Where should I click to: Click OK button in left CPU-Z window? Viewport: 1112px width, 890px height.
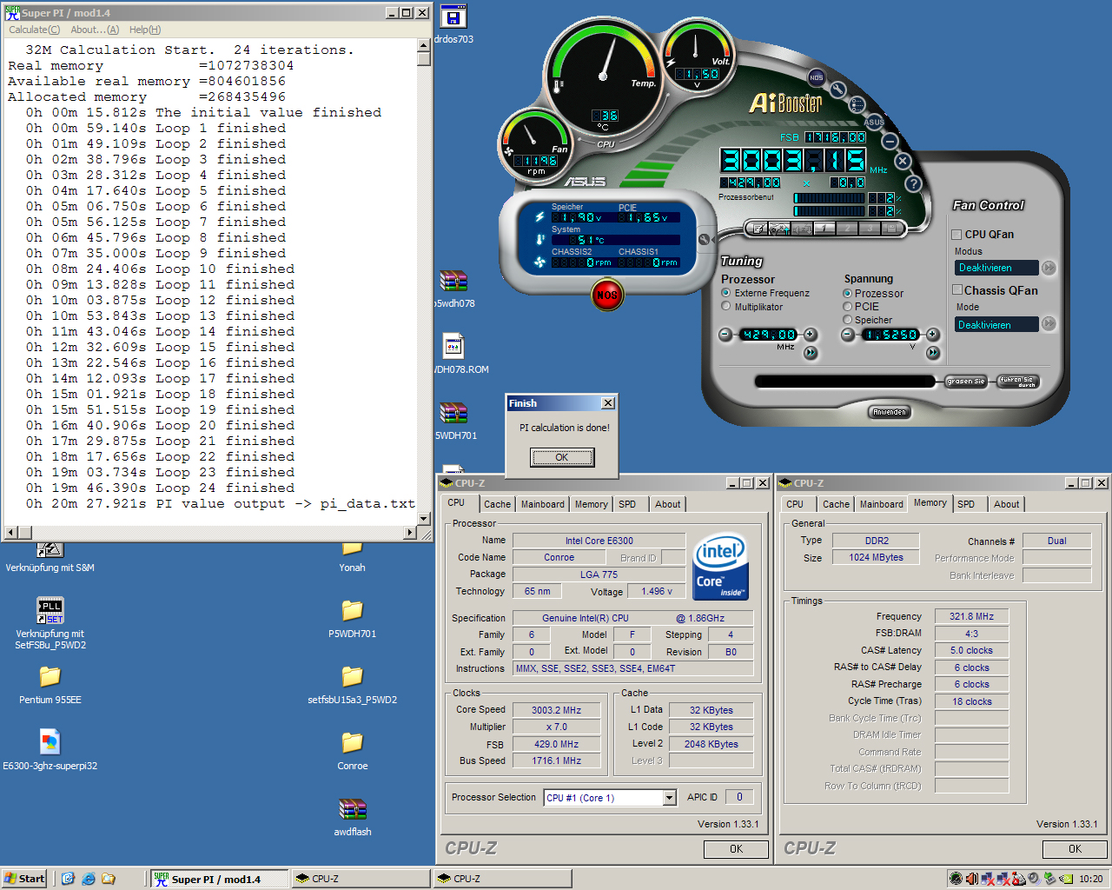click(x=736, y=849)
